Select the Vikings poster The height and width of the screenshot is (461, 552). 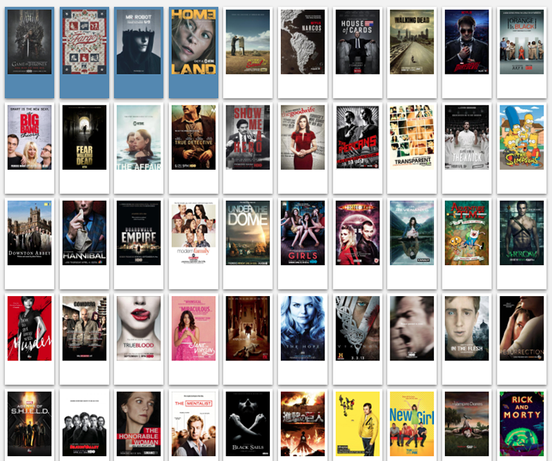tap(357, 328)
